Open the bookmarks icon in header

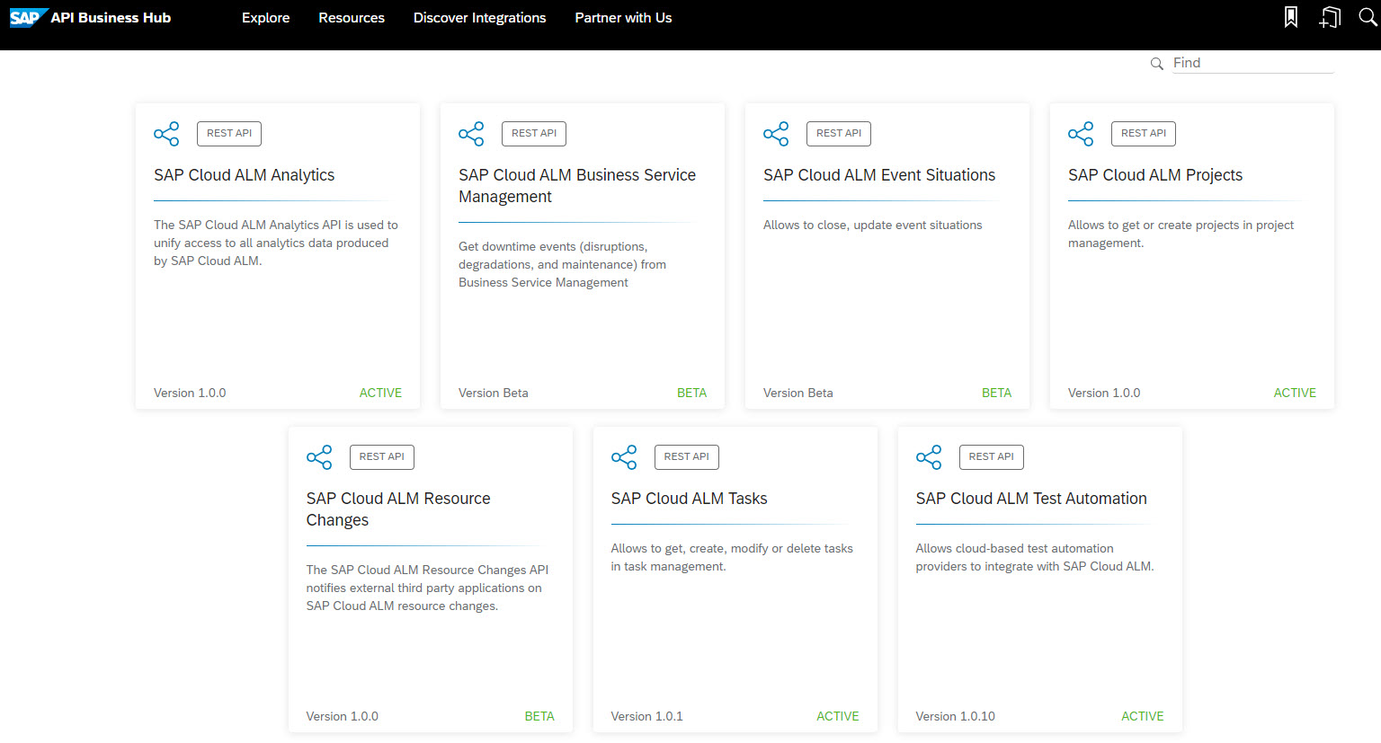1290,17
